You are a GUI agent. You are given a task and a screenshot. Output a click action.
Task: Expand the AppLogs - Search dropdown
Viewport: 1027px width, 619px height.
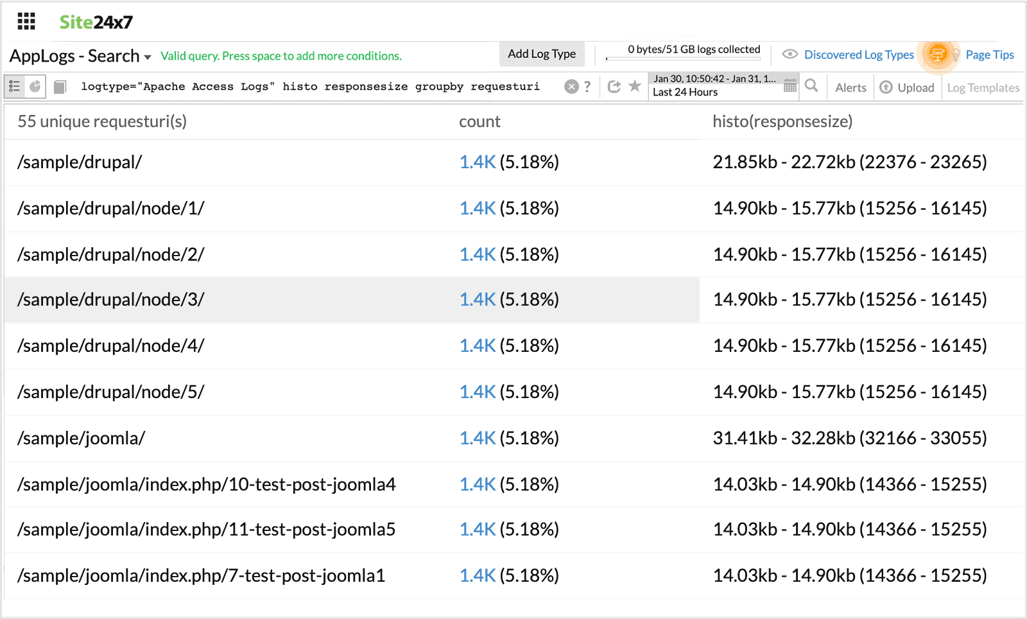tap(148, 57)
